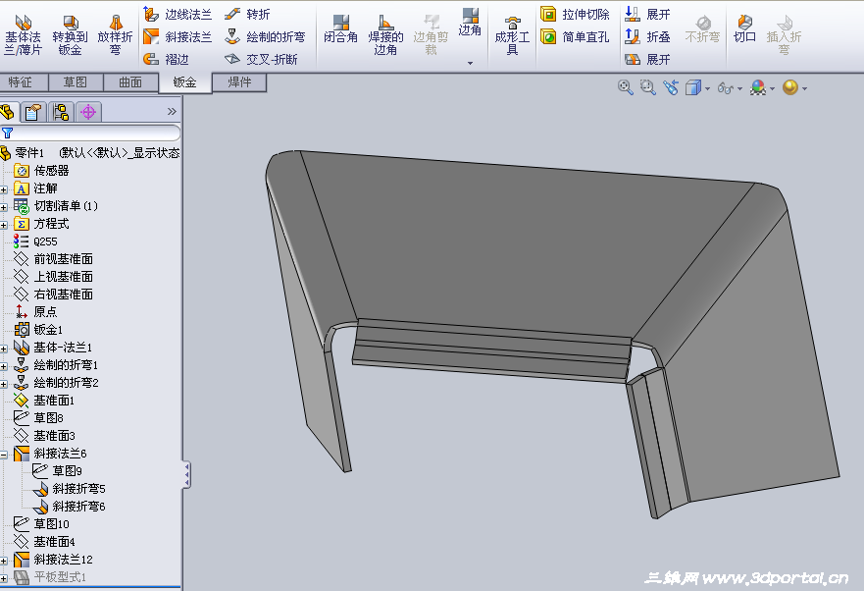
Task: Click Previous View icon in view toolbar
Action: pos(671,87)
